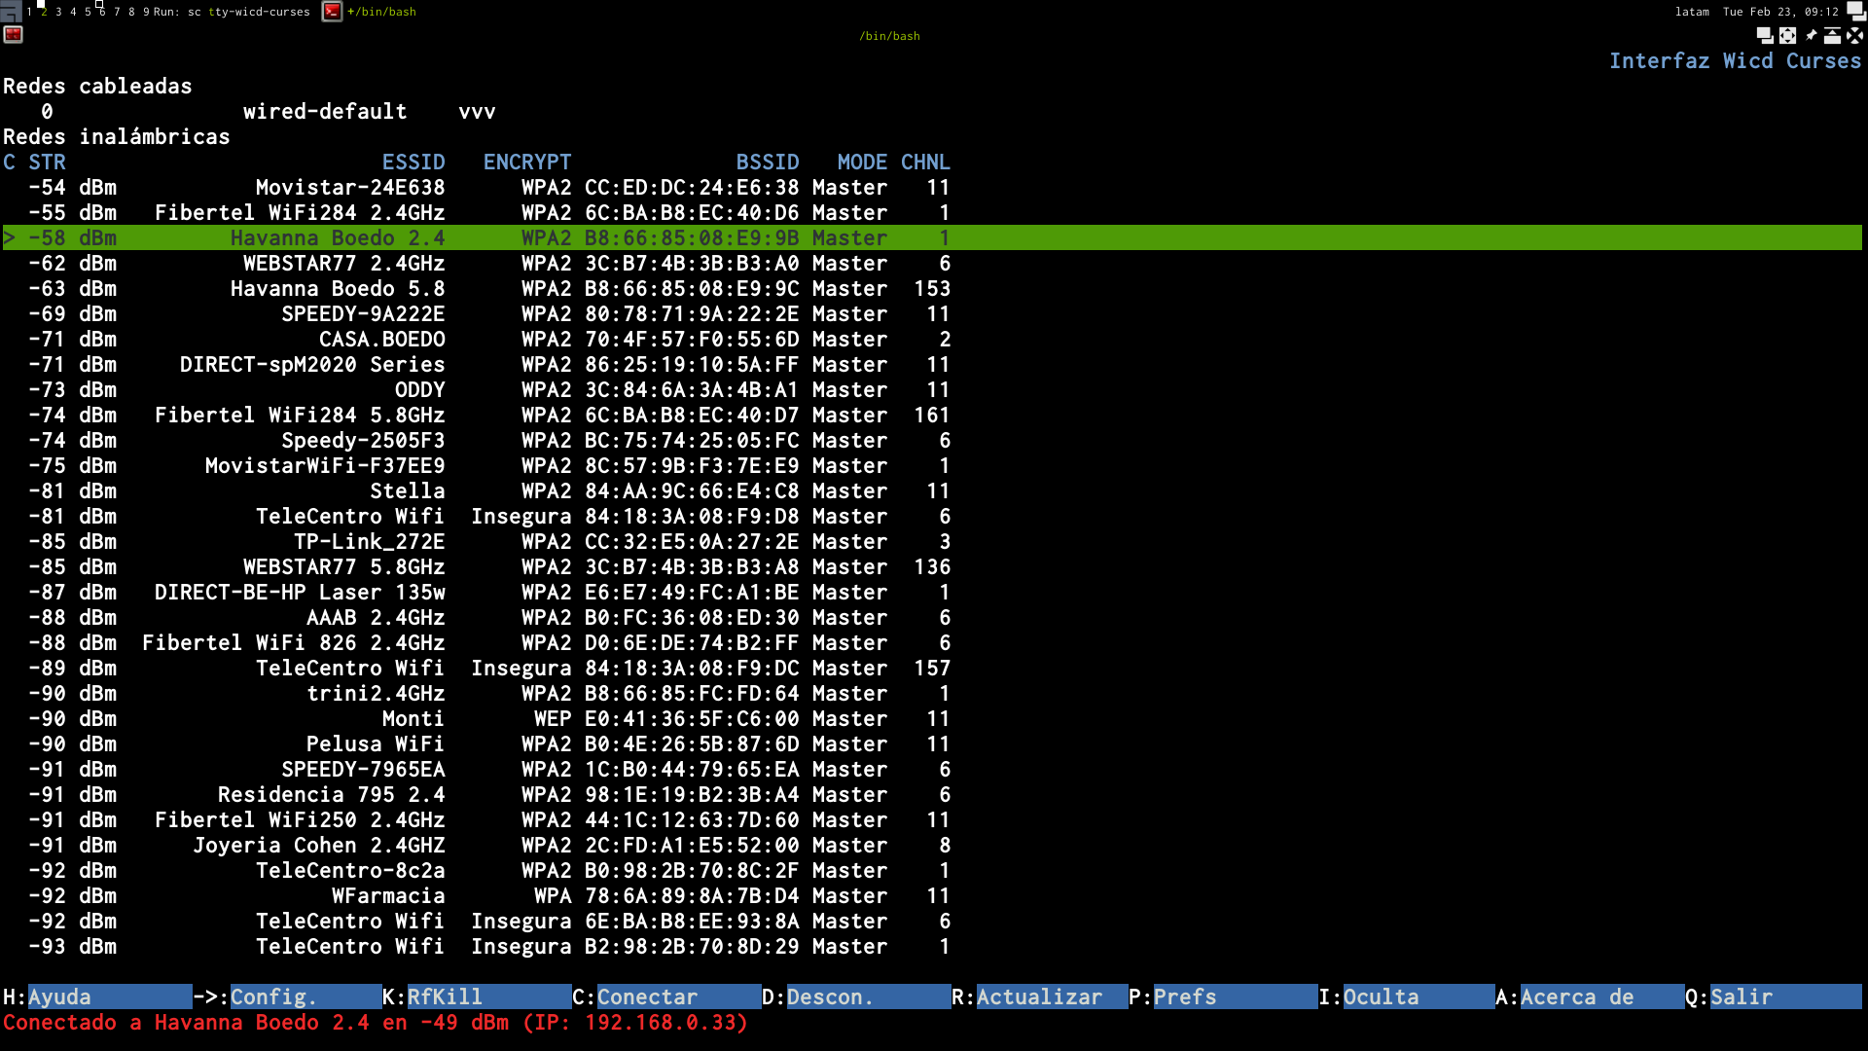Click the BSSID column header
The width and height of the screenshot is (1868, 1051).
point(768,162)
